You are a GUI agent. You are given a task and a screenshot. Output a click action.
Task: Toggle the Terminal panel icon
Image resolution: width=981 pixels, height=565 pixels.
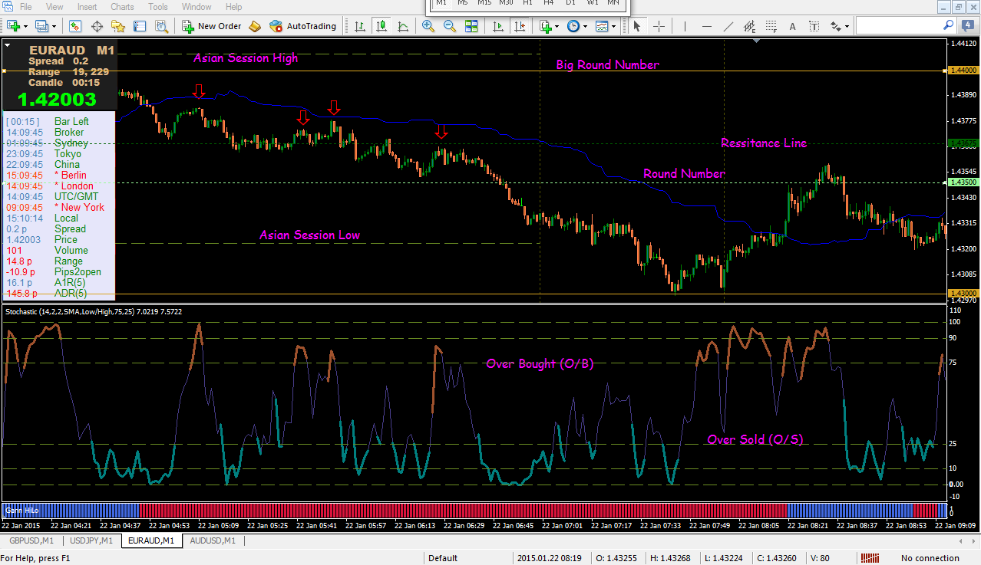coord(140,26)
